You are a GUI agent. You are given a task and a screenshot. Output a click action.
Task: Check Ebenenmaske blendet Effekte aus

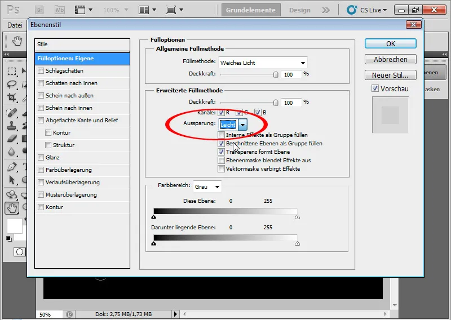point(221,160)
